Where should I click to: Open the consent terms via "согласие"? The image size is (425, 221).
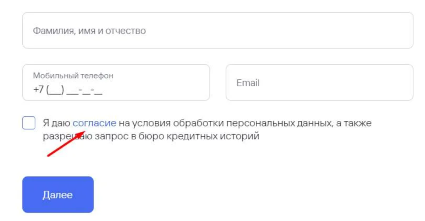tap(94, 123)
